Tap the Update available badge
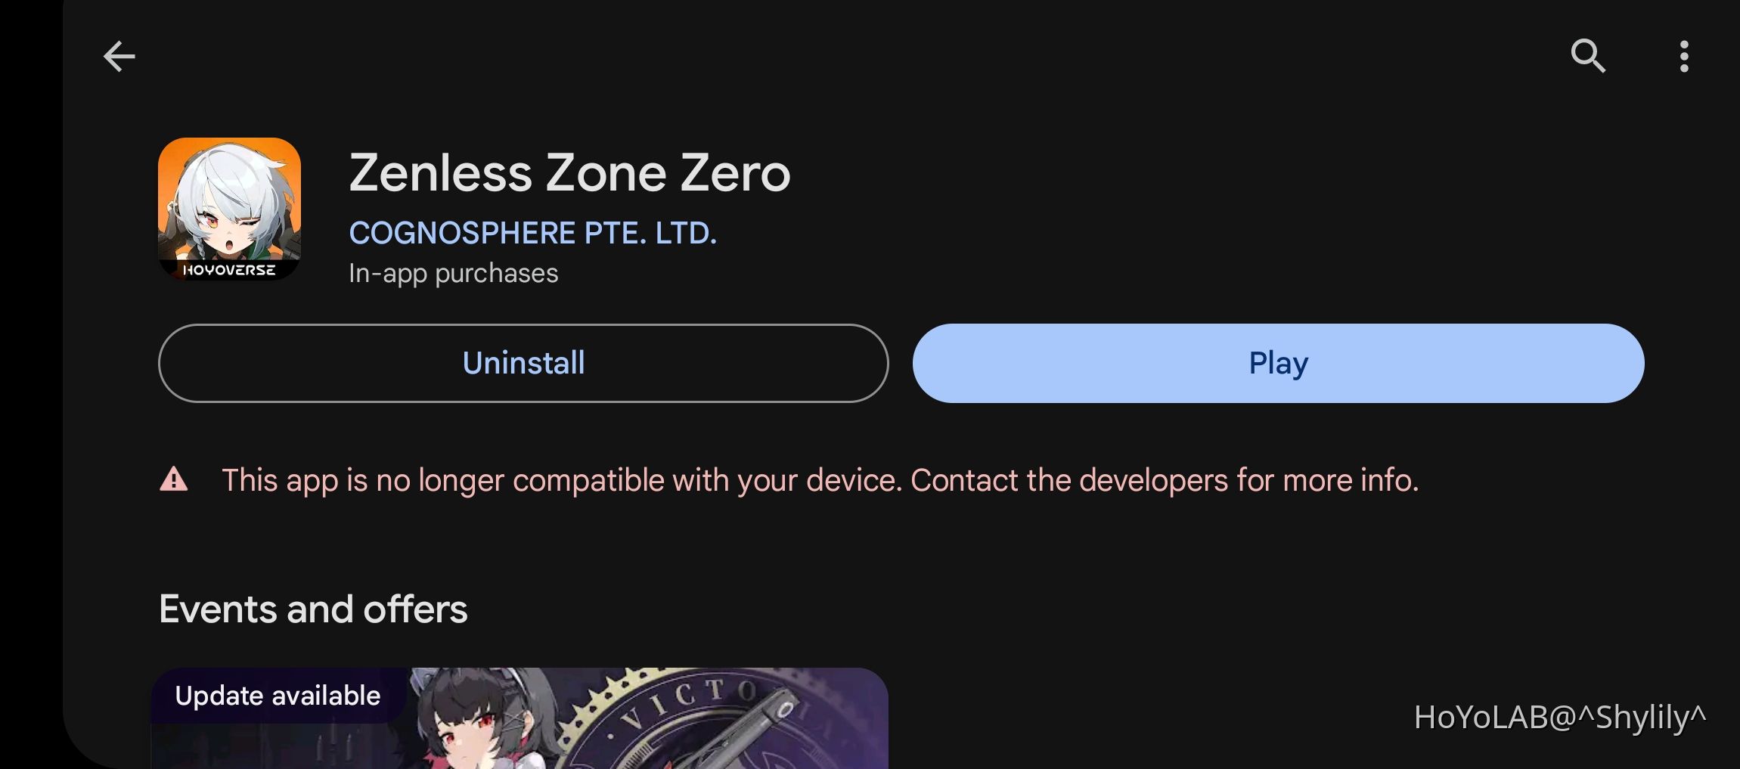 pos(278,696)
